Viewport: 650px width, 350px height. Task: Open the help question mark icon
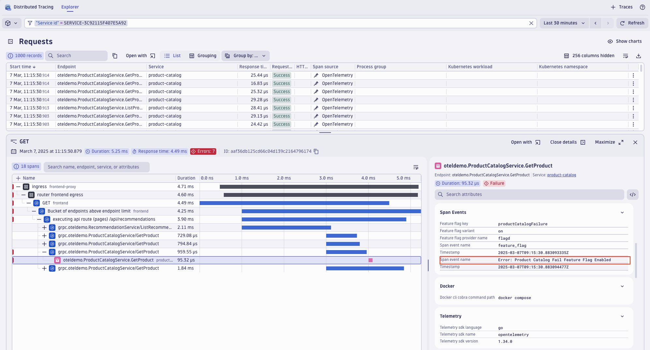pyautogui.click(x=643, y=7)
